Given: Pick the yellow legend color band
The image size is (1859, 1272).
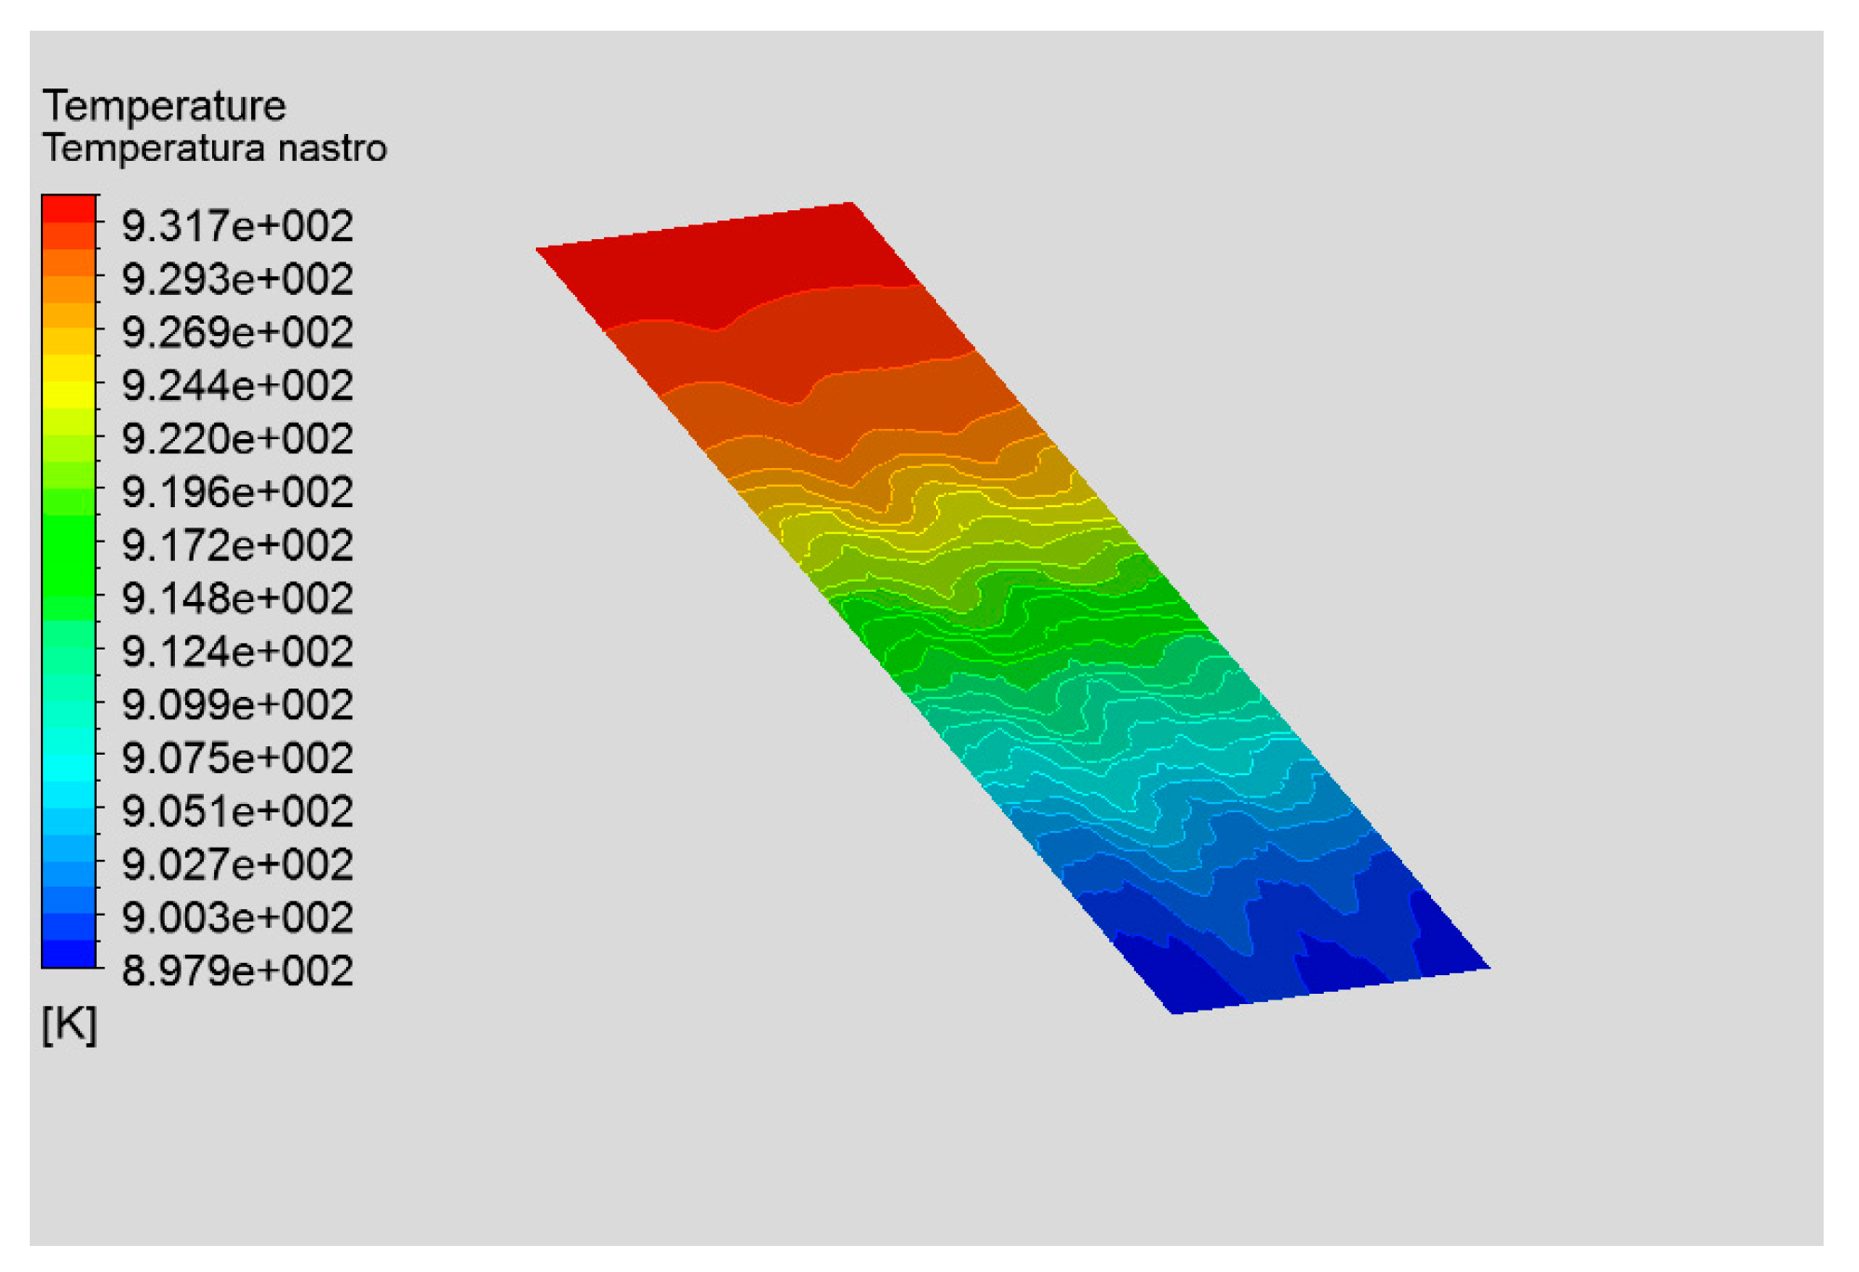Looking at the screenshot, I should click(x=69, y=395).
